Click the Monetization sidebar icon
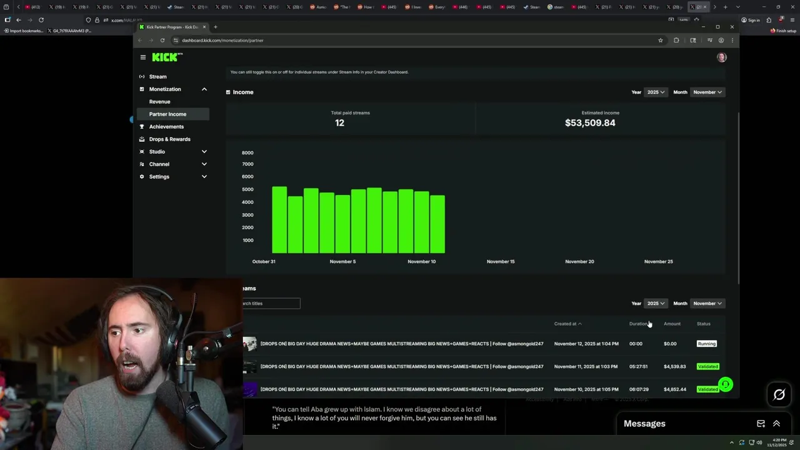 click(x=142, y=89)
